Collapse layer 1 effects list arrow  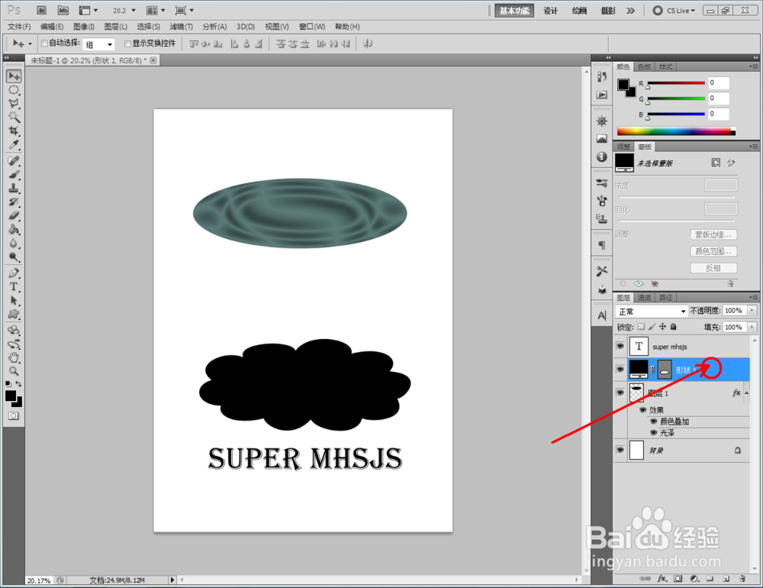pos(746,393)
